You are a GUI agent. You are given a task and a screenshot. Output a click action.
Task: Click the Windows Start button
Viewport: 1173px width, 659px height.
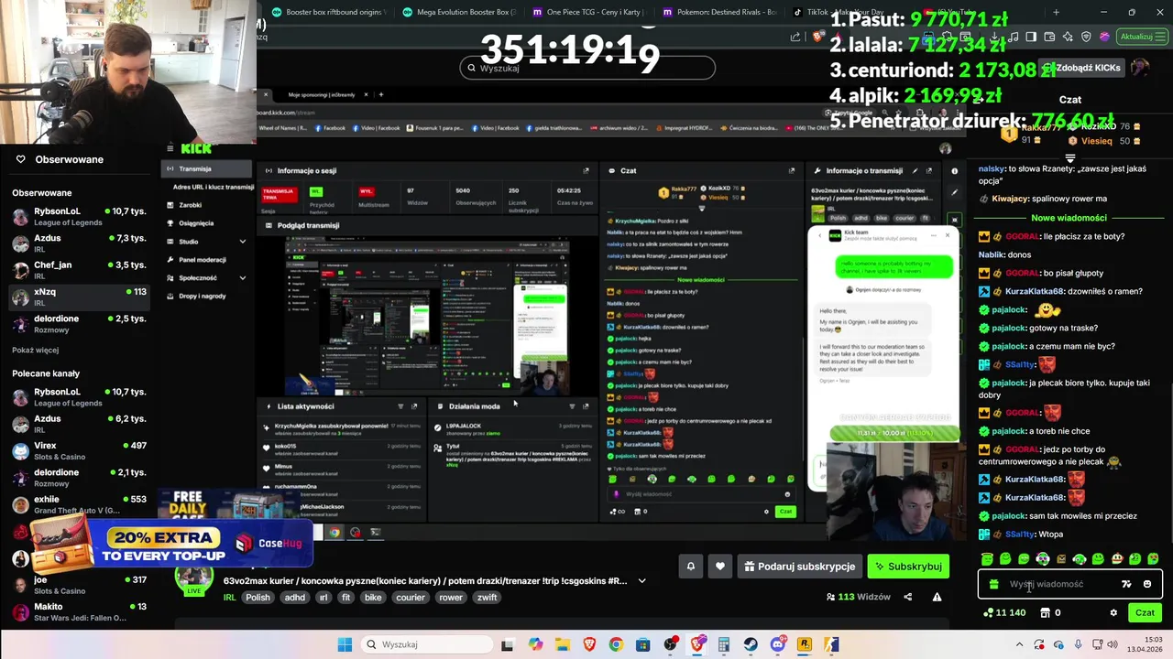(x=345, y=644)
